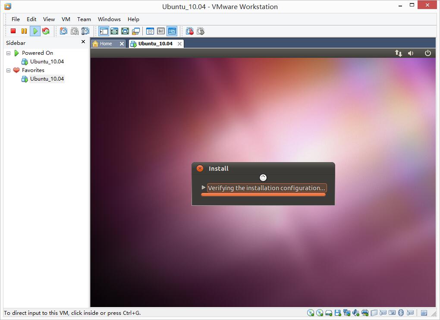440x320 pixels.
Task: Enable Unity mode from the toolbar
Action: (136, 31)
